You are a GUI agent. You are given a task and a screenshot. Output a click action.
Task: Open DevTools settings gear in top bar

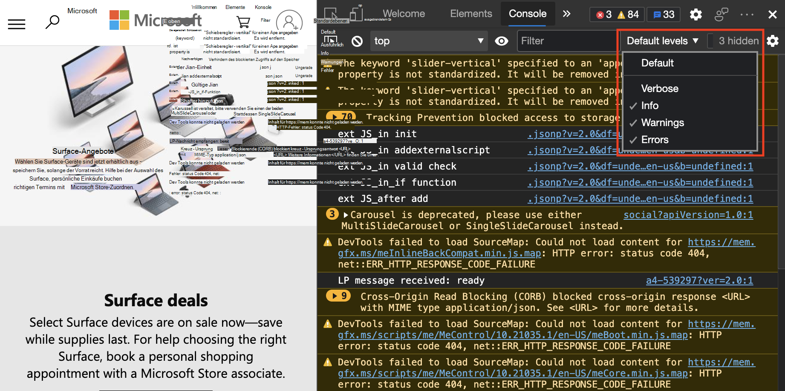(x=696, y=14)
